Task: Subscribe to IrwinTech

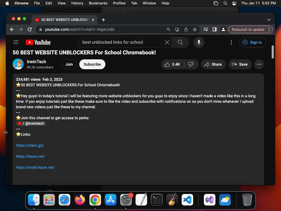Action: (92, 64)
